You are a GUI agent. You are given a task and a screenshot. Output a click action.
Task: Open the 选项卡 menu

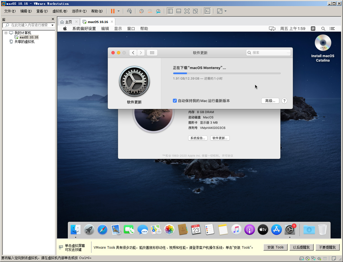click(79, 11)
